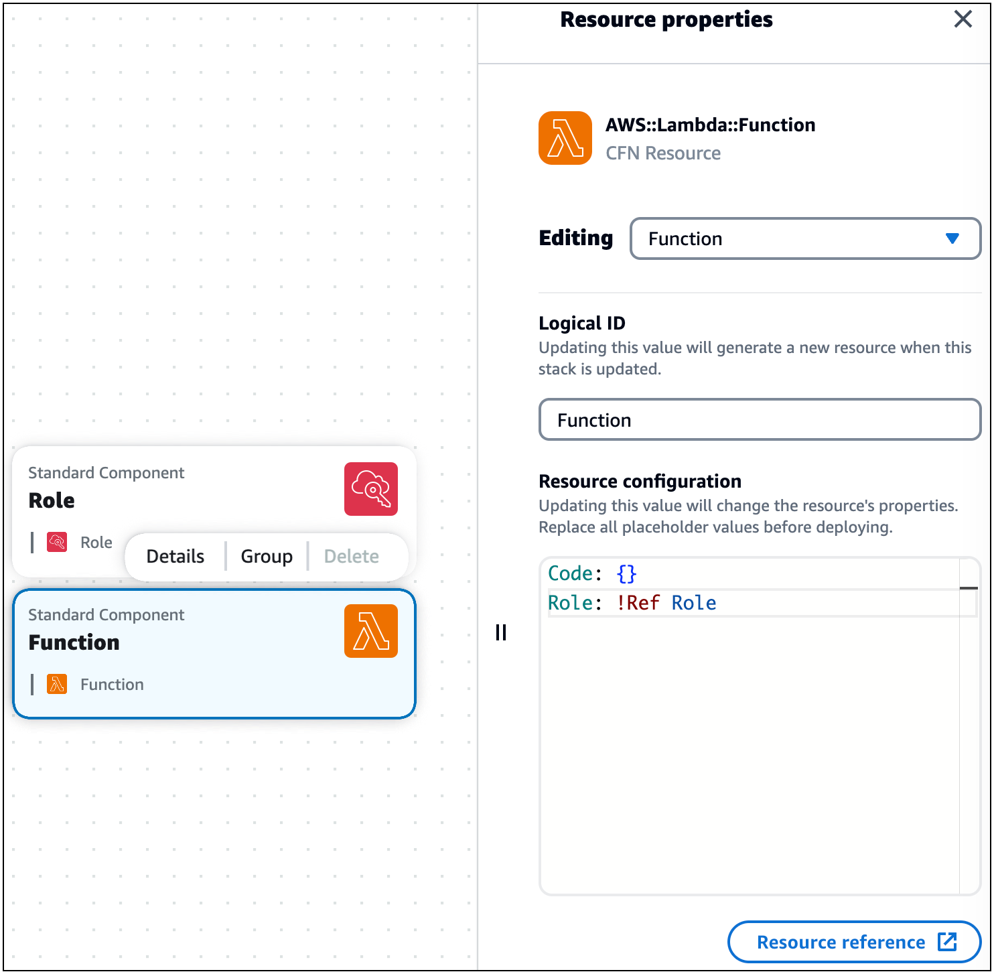Expand the Function selection in the Editing combo box

coord(804,238)
